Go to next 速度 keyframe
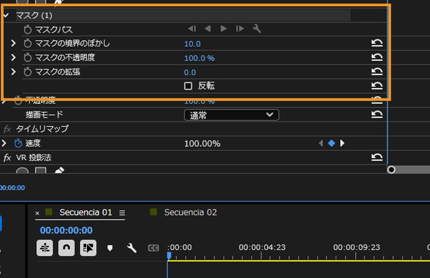Image resolution: width=430 pixels, height=278 pixels. (342, 143)
